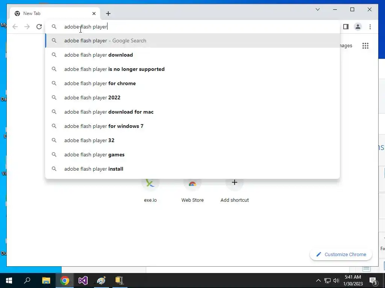This screenshot has height=288, width=385.
Task: Open Windows taskbar search
Action: pos(27,280)
